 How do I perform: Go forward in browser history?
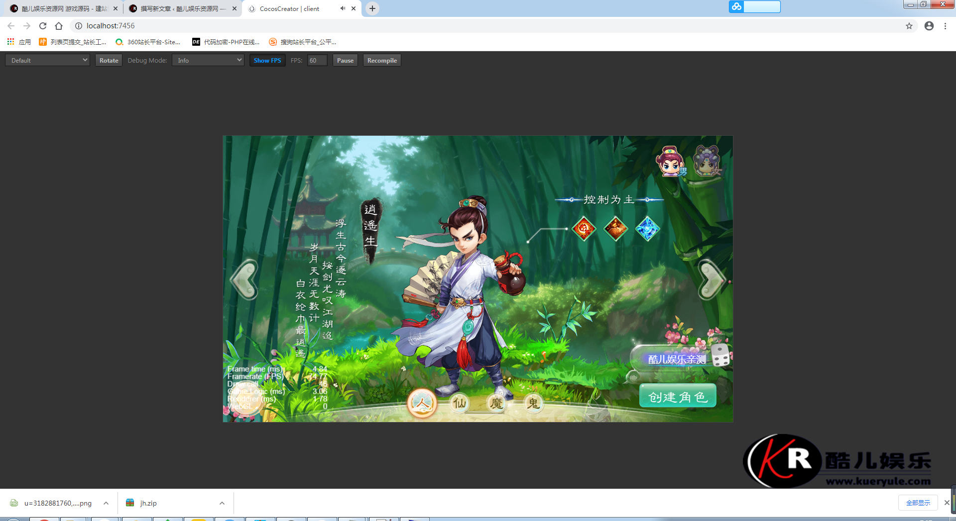point(27,26)
